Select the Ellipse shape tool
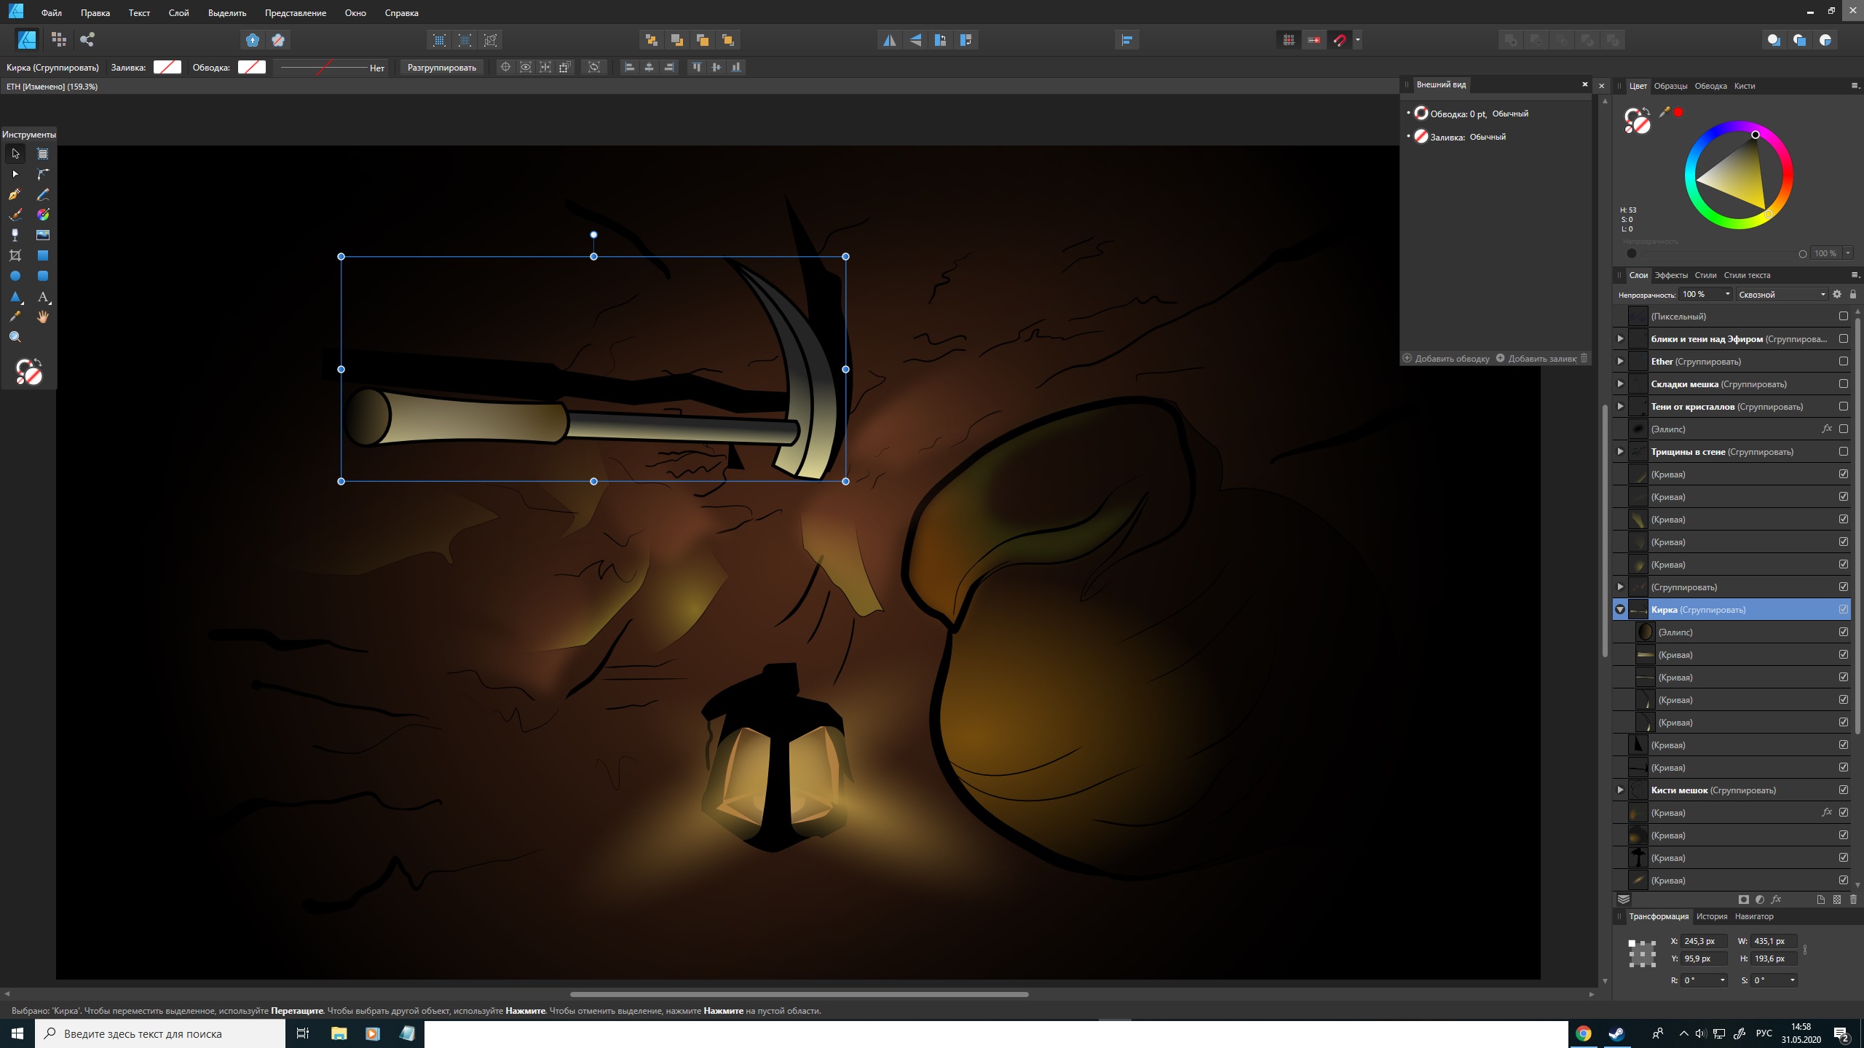Image resolution: width=1864 pixels, height=1048 pixels. click(15, 277)
